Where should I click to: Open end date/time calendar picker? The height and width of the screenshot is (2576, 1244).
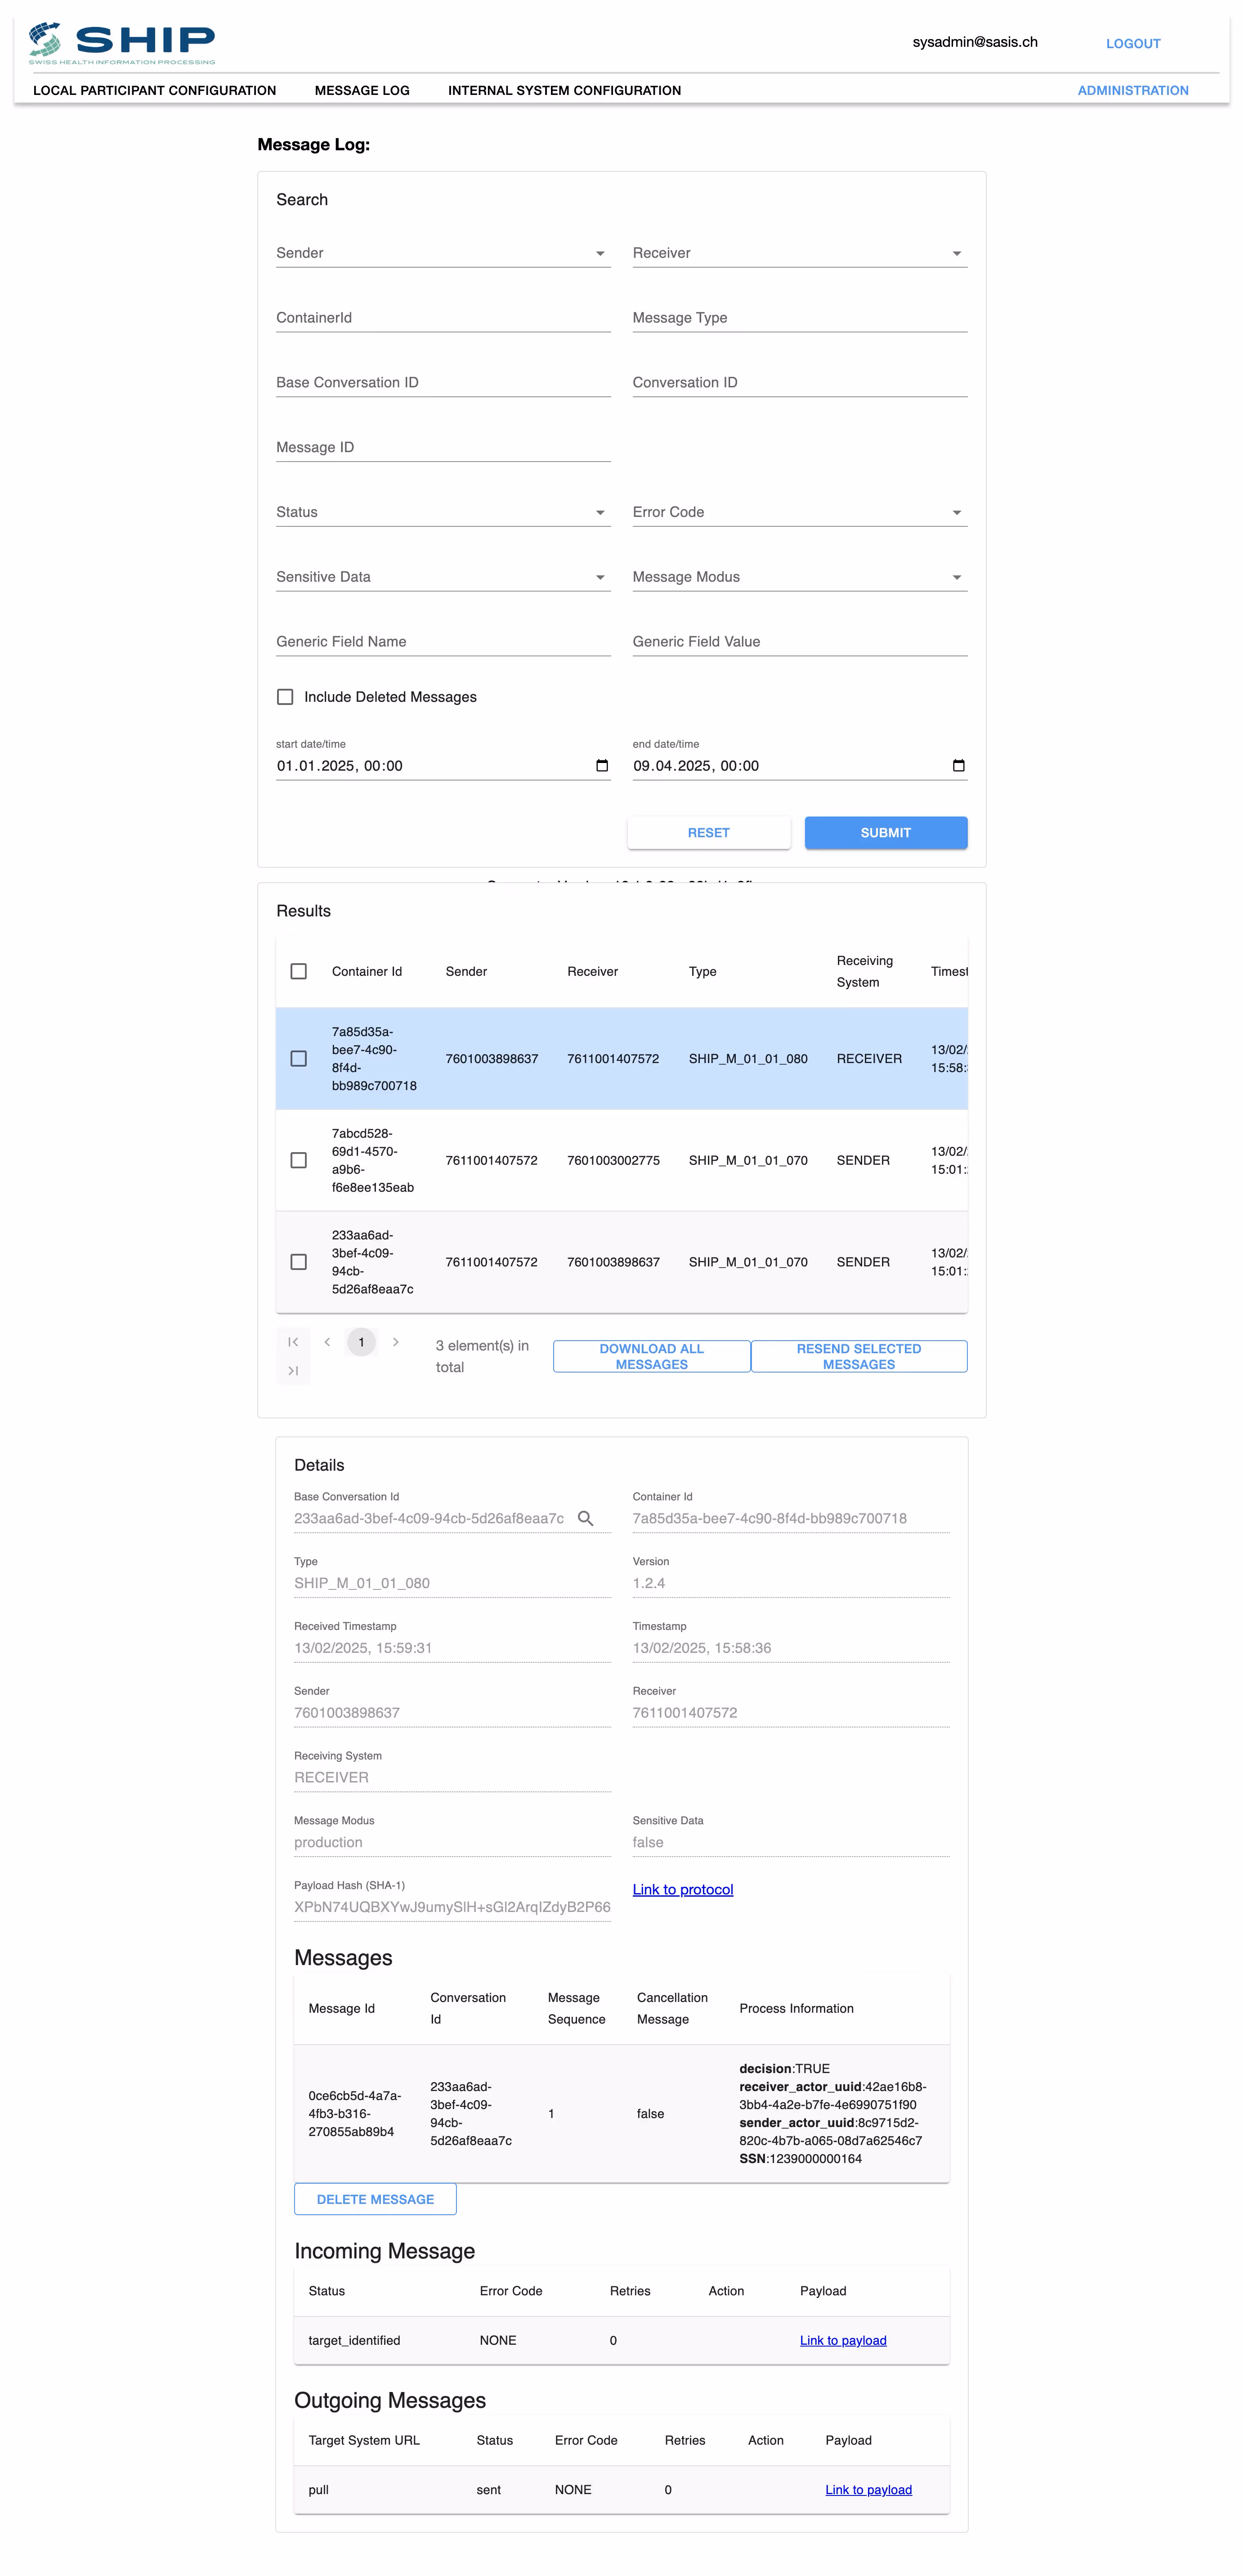point(958,766)
